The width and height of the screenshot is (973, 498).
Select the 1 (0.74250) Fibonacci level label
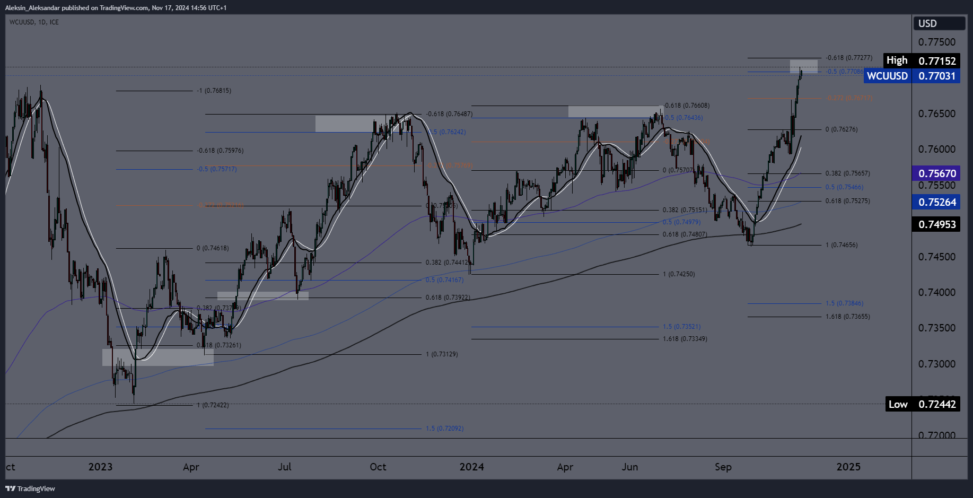(x=679, y=274)
